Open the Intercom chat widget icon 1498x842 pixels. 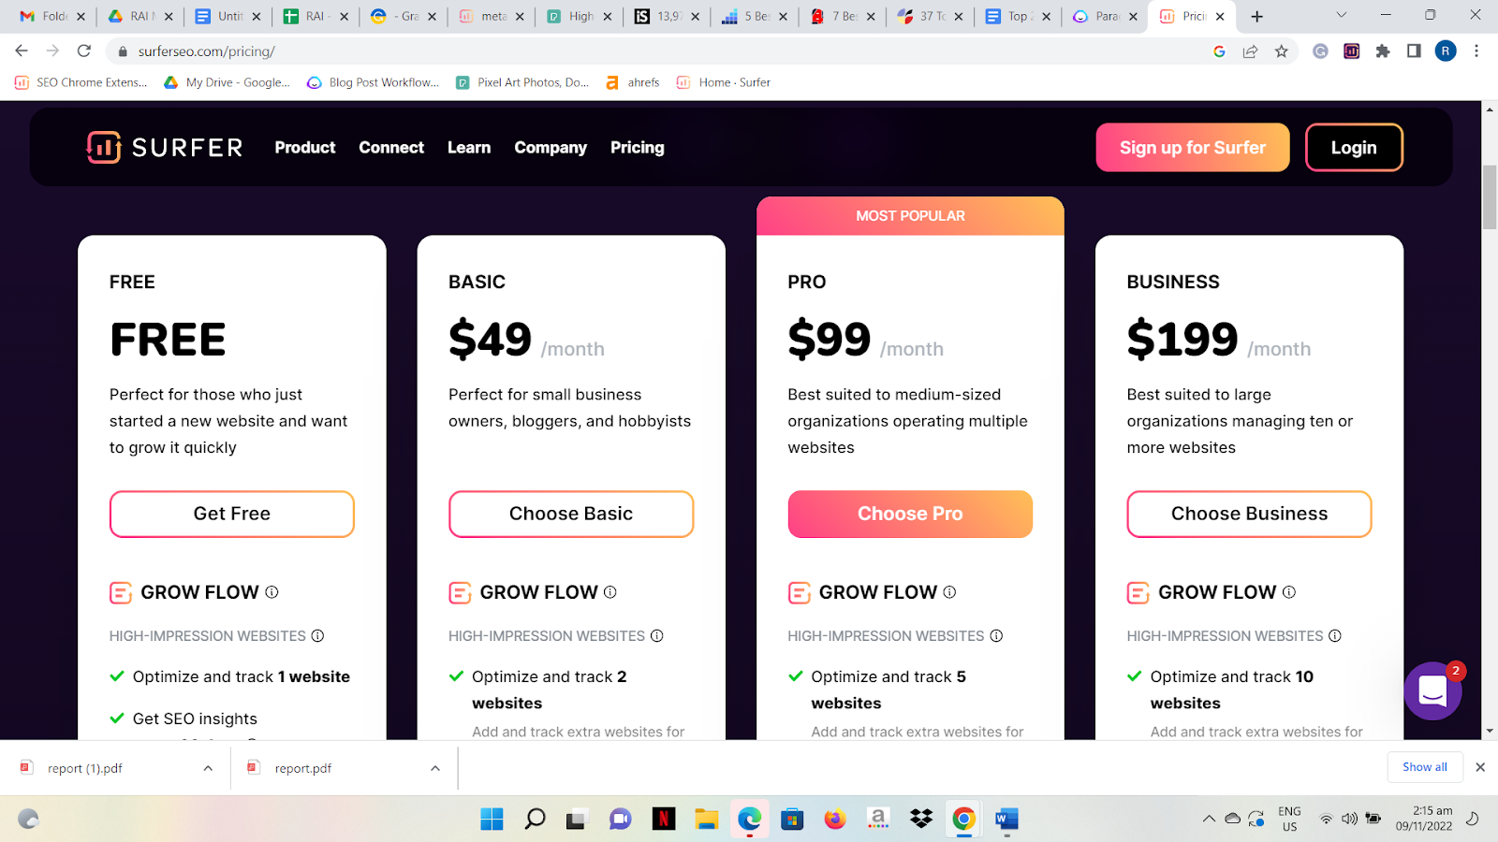pyautogui.click(x=1432, y=690)
